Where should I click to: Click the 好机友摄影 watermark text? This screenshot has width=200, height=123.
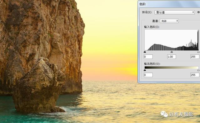coord(181,114)
